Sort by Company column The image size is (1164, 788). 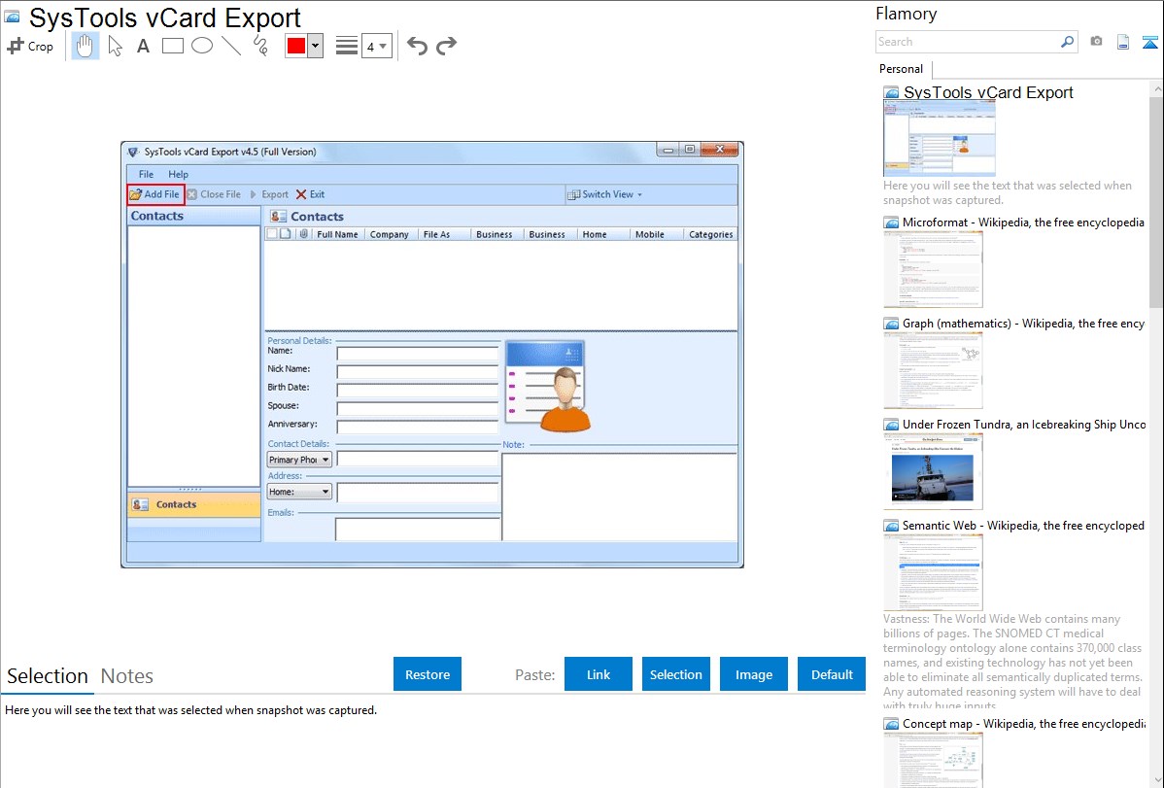pos(390,234)
